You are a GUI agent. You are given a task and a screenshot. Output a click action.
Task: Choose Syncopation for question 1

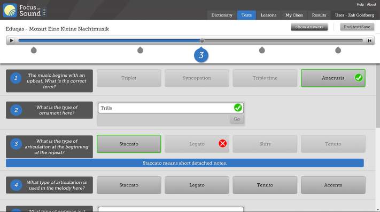point(197,78)
